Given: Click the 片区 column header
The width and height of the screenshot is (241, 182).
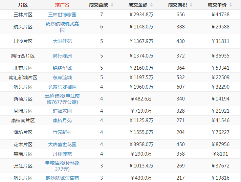Looking at the screenshot, I should point(23,5).
